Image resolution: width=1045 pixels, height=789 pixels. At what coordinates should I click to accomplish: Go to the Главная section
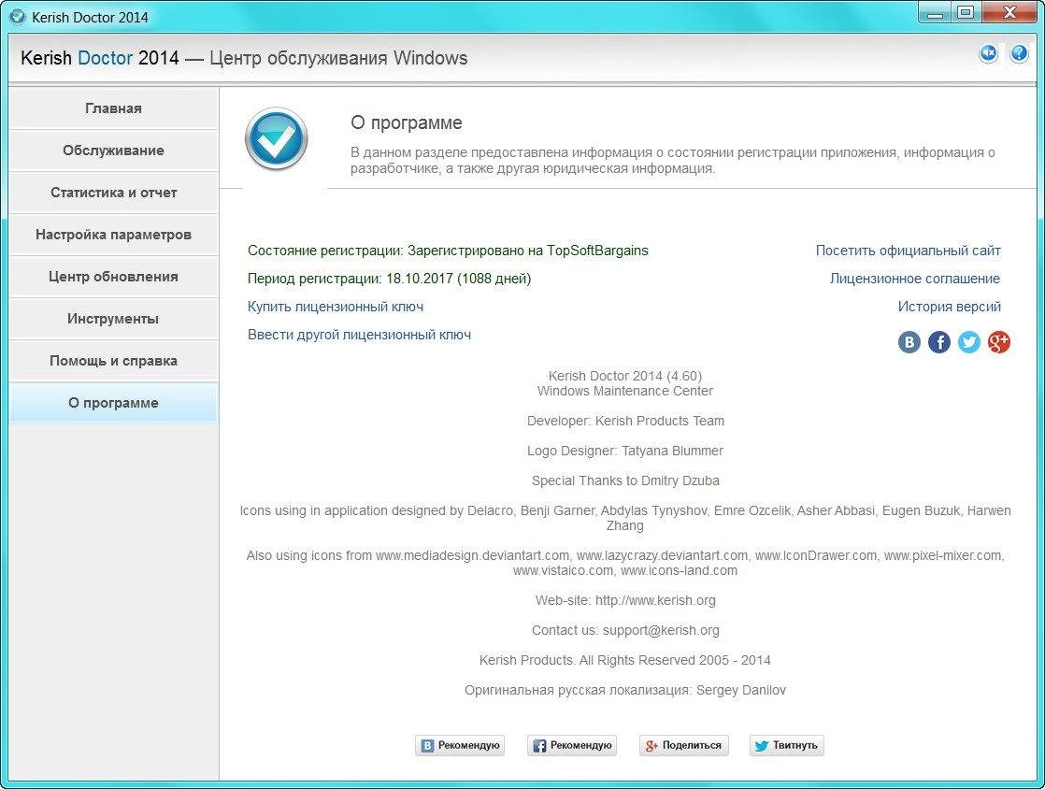pos(113,108)
